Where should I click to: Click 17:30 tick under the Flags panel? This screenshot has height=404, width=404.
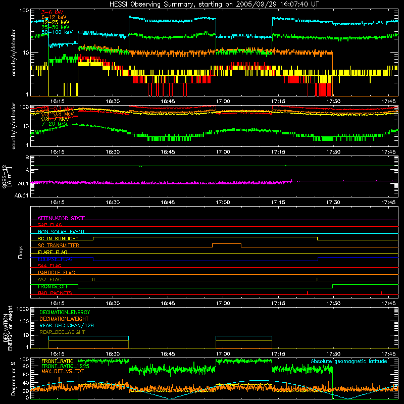click(x=333, y=304)
